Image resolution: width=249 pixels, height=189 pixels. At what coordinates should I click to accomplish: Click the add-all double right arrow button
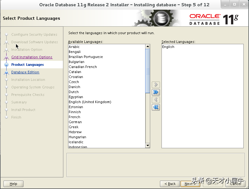pyautogui.click(x=156, y=92)
